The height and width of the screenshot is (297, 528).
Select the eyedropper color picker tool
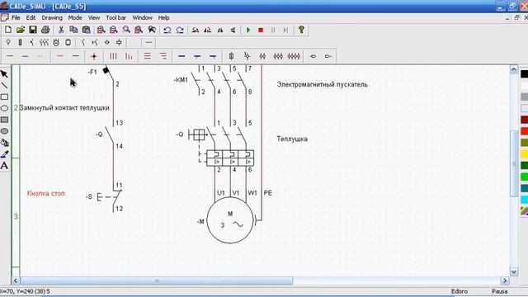coord(4,154)
